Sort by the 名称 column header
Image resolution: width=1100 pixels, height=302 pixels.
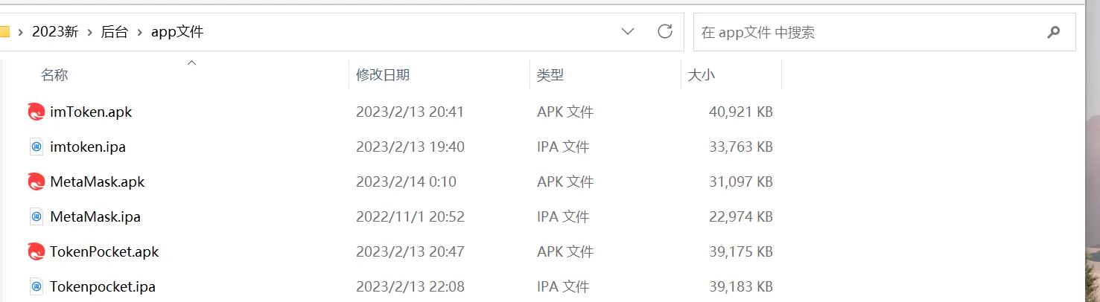coord(54,75)
